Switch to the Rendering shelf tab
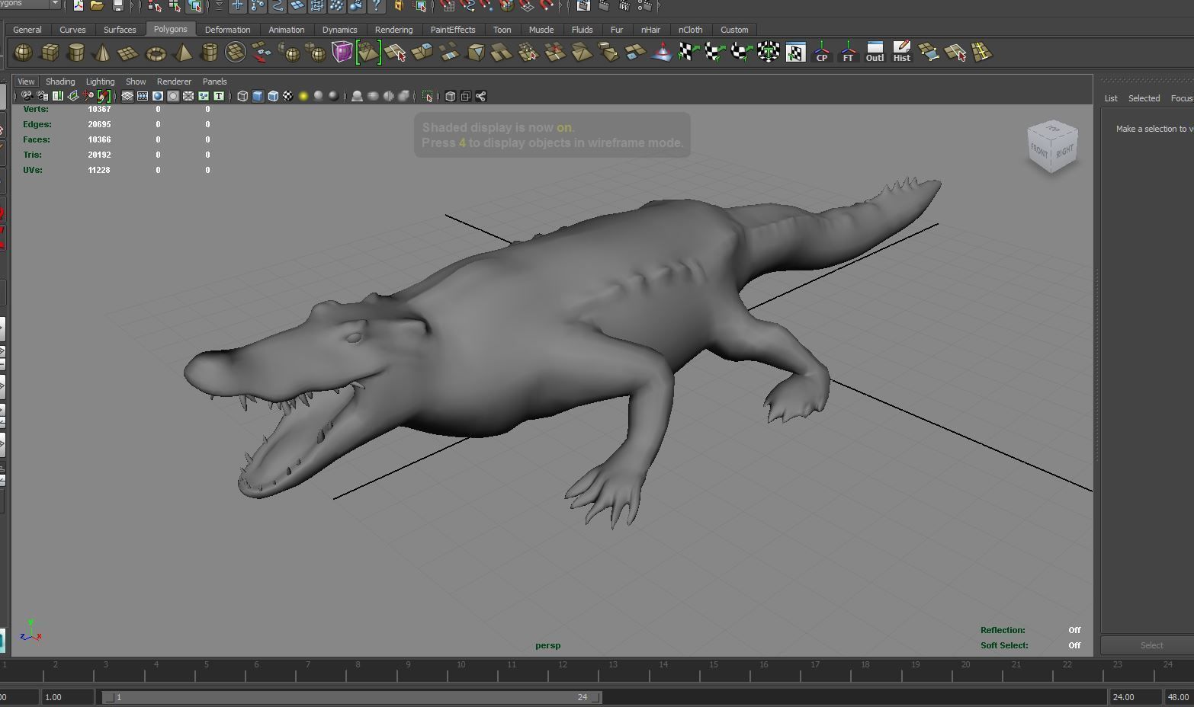 tap(393, 30)
